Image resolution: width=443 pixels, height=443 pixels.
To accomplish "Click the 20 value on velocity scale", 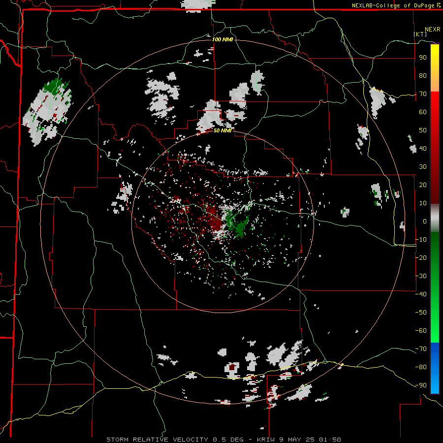I will pos(423,185).
